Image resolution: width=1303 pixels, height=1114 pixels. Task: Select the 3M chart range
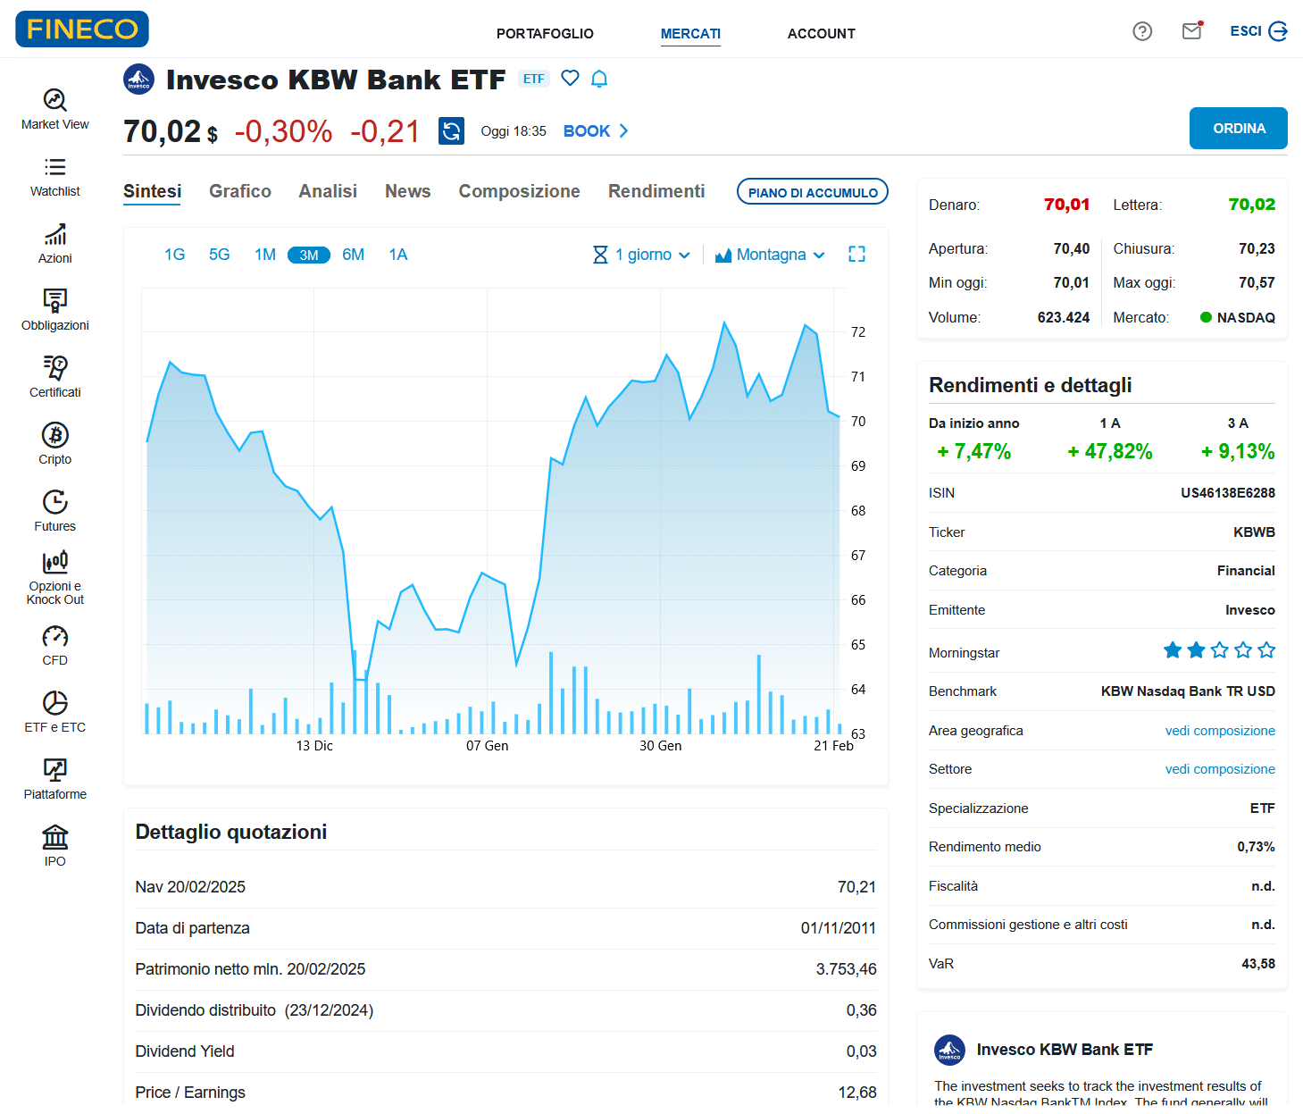coord(309,255)
